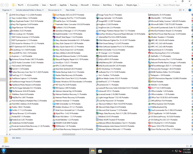Click the Foxit Reader portable icon

coord(54,15)
